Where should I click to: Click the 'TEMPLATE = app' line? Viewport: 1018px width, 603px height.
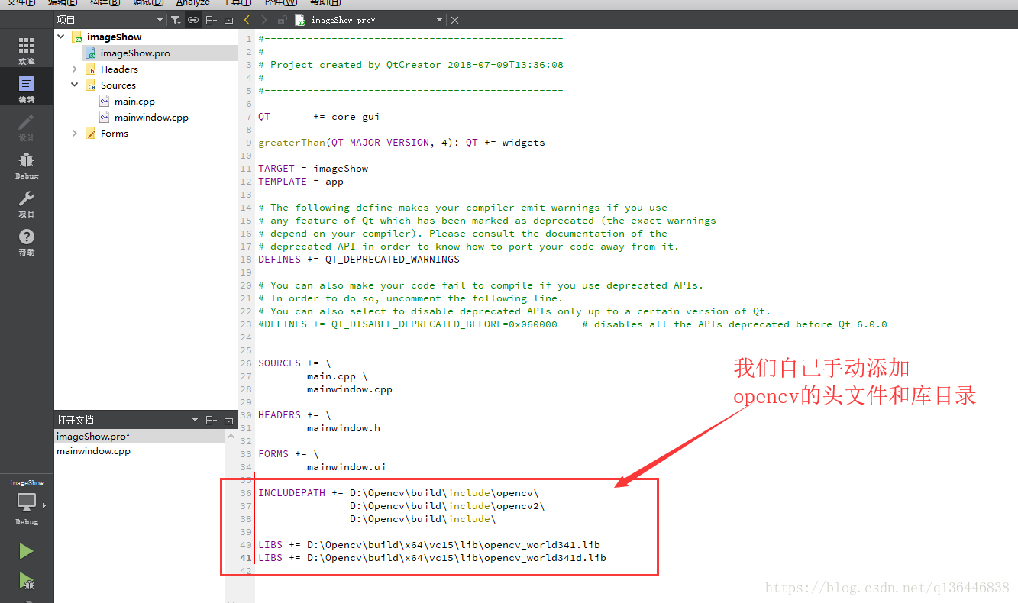click(301, 181)
